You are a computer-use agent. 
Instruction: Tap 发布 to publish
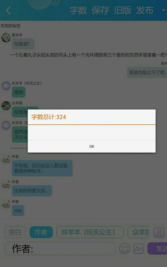[x=145, y=10]
